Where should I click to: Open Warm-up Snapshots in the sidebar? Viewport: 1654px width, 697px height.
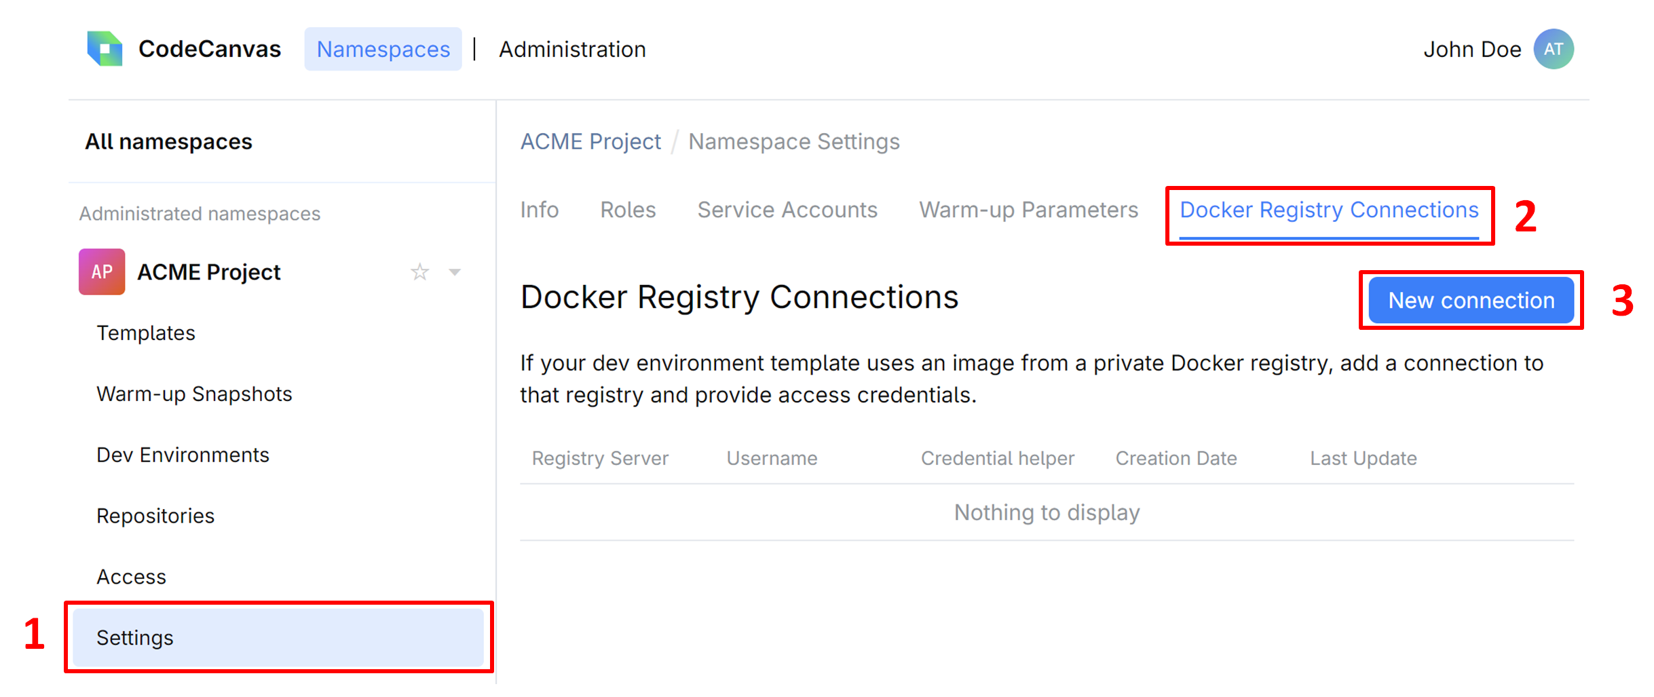click(x=194, y=394)
